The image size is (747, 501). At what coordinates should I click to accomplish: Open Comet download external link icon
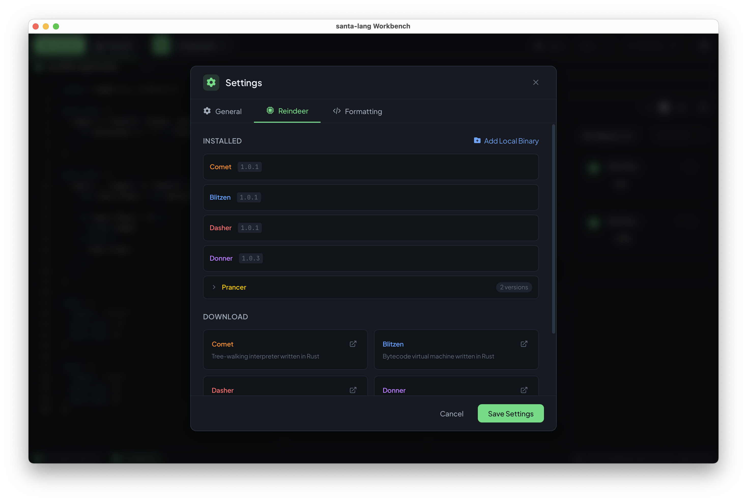(x=353, y=344)
